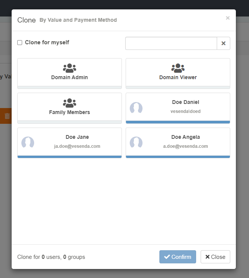The image size is (249, 278).
Task: Click the Domain Admin group icon
Action: pyautogui.click(x=69, y=68)
